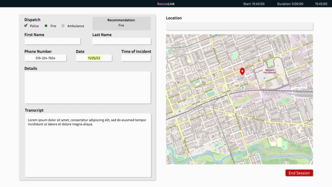Click the Time of Incident field

click(136, 58)
